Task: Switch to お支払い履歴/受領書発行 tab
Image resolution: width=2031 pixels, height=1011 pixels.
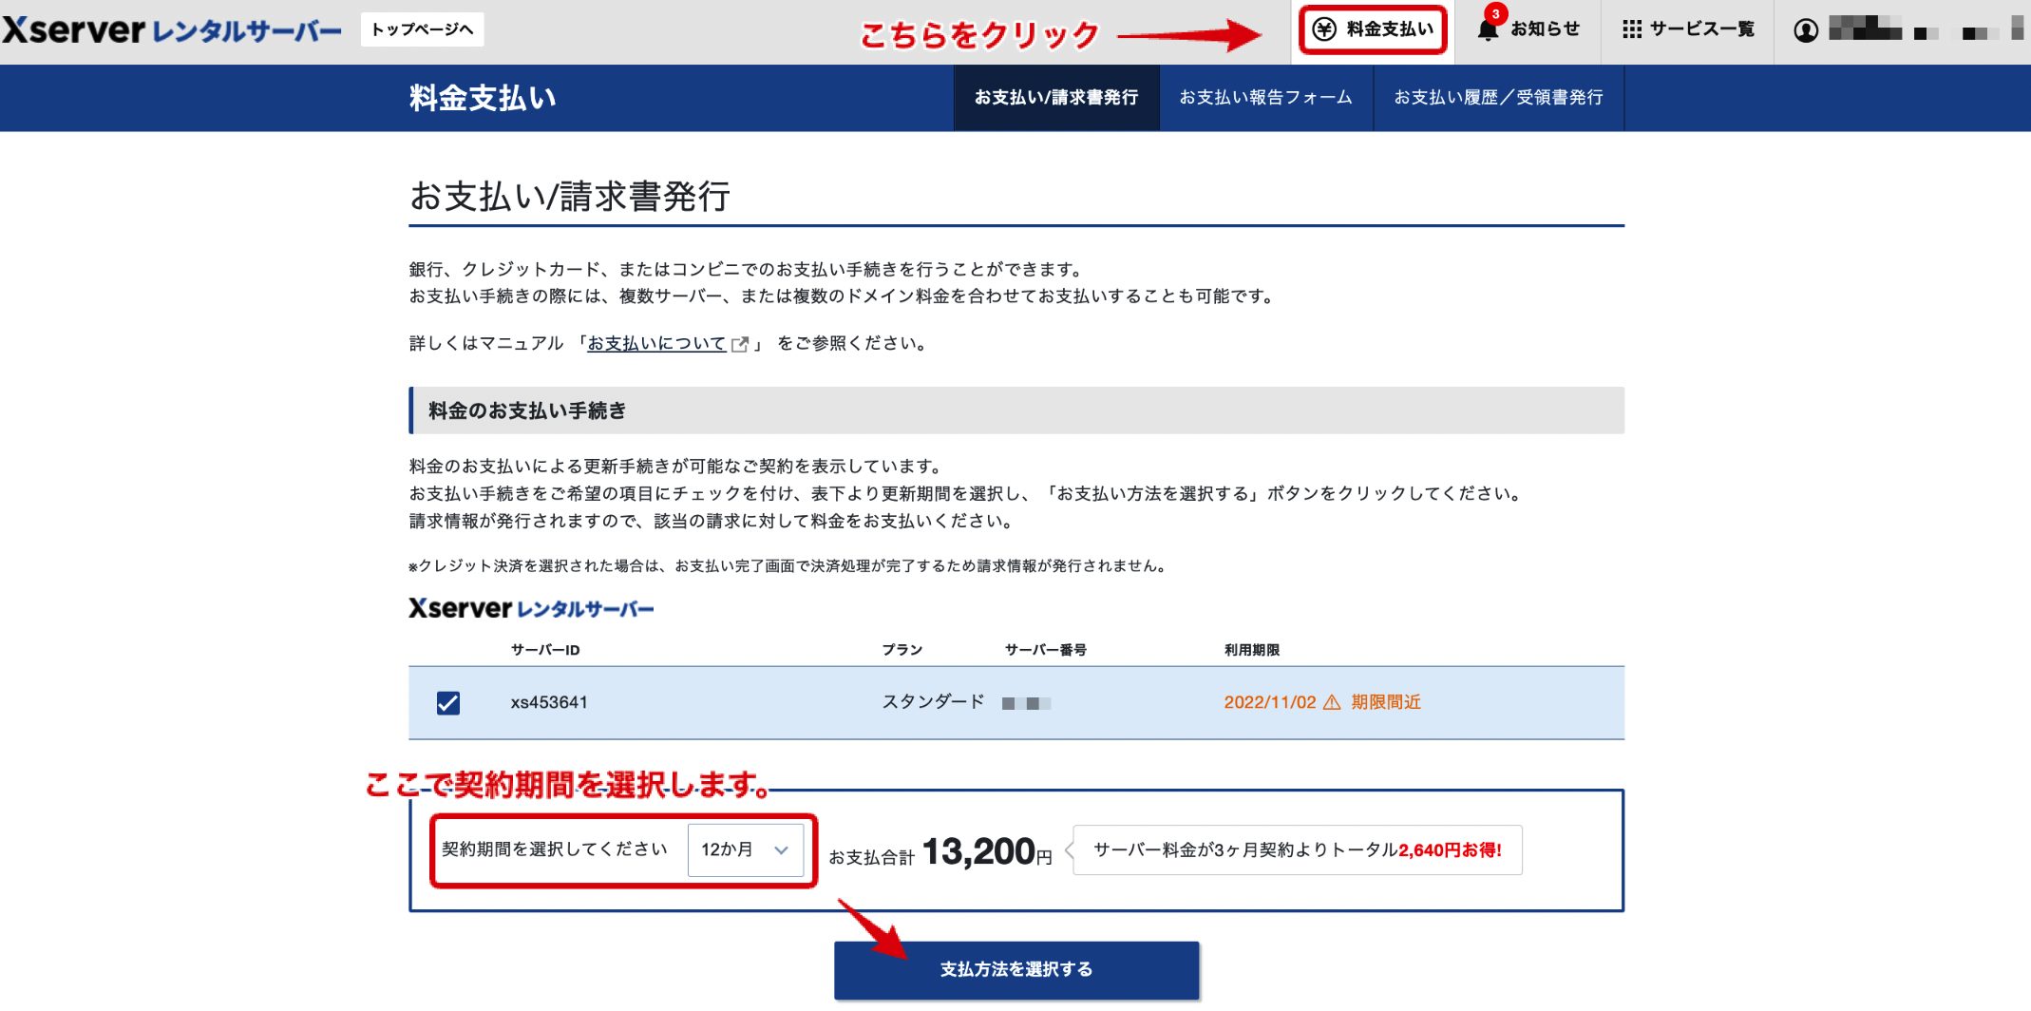Action: 1498,97
